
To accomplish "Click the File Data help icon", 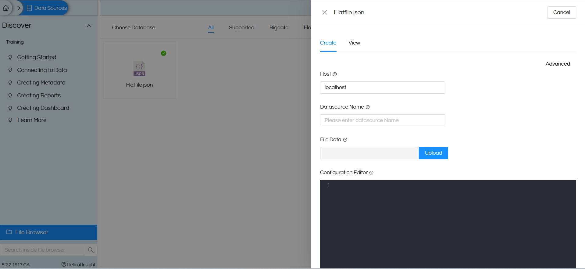I will (345, 140).
